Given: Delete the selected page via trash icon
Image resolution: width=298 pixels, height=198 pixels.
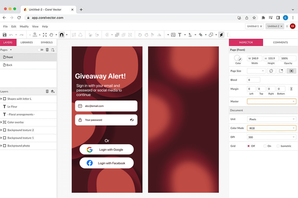Looking at the screenshot, I should tap(47, 50).
